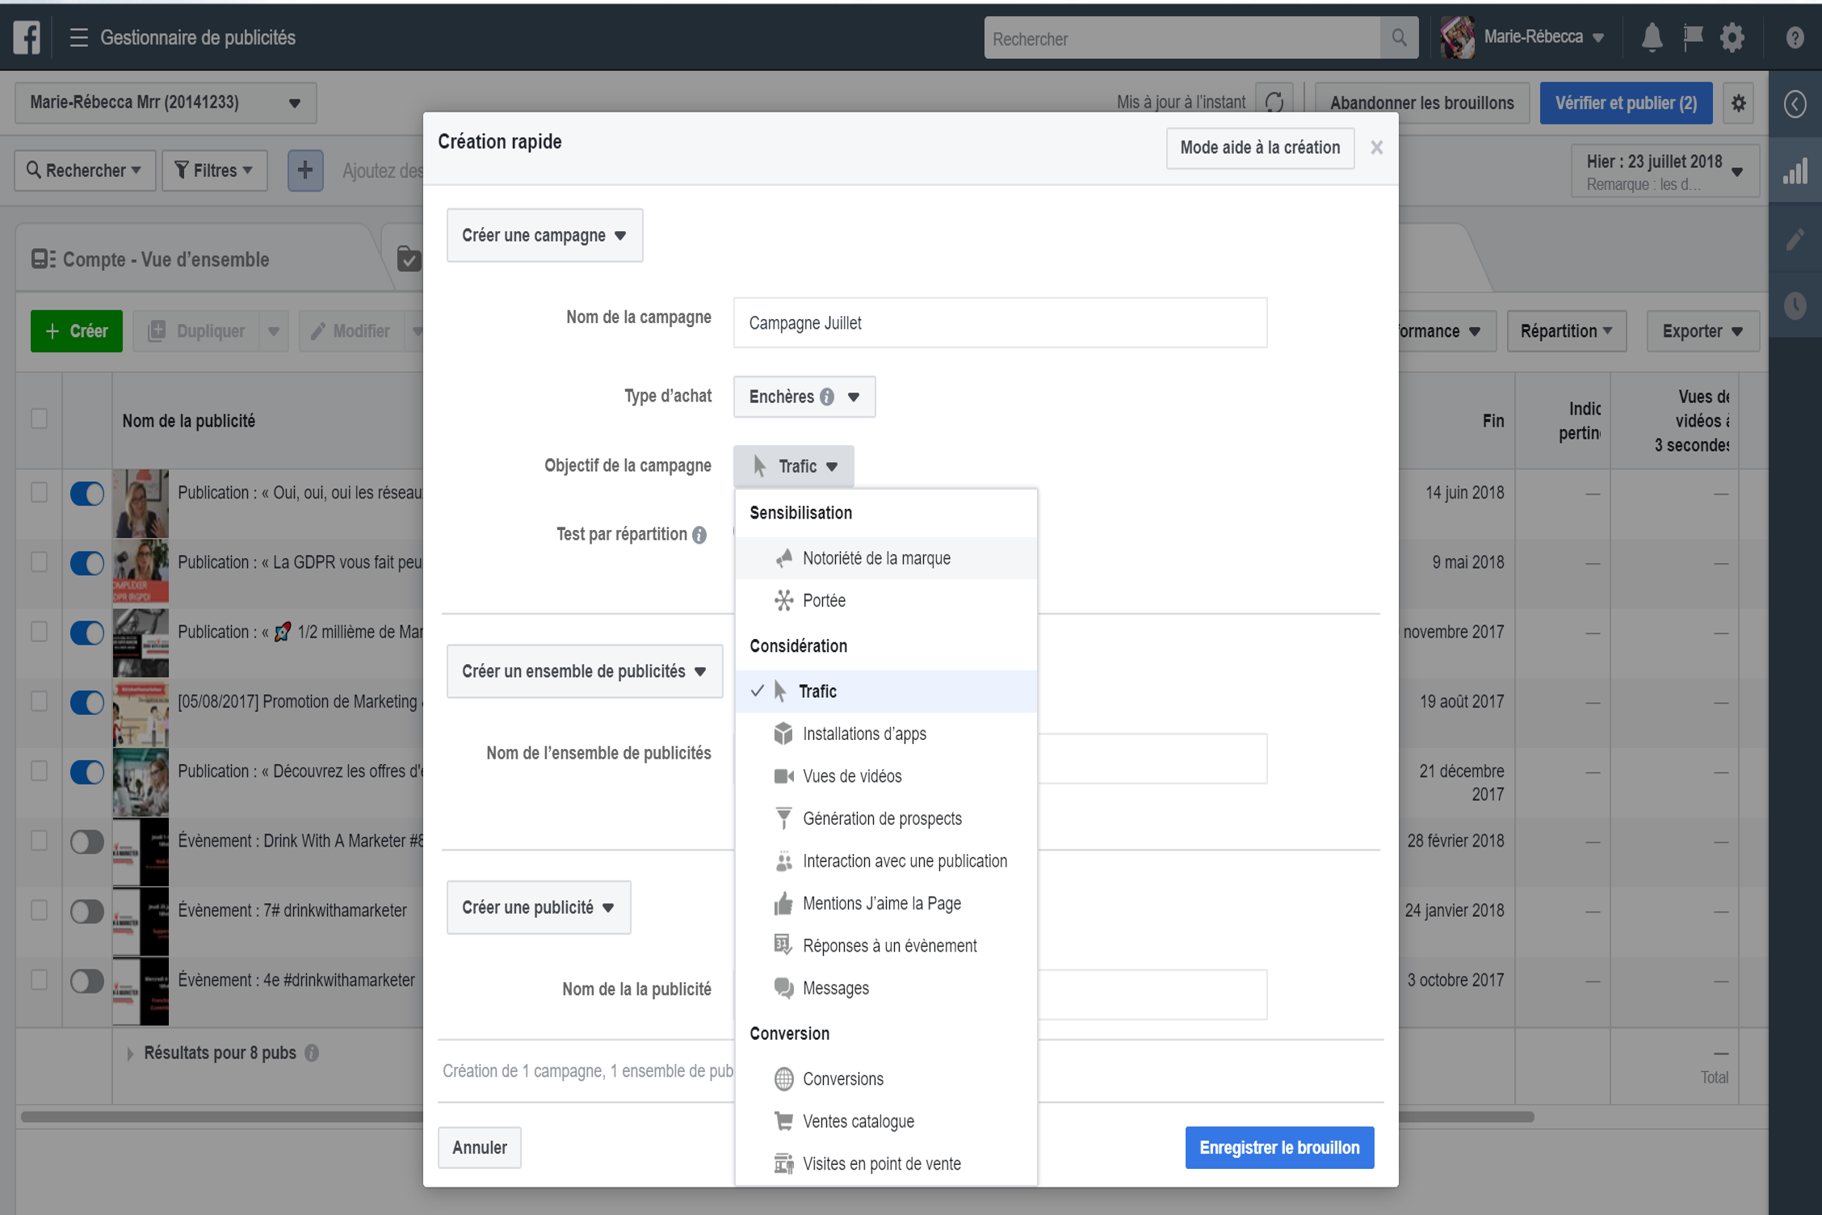Disable the Promotion de Marketing ad toggle
Image resolution: width=1822 pixels, height=1215 pixels.
coord(87,702)
